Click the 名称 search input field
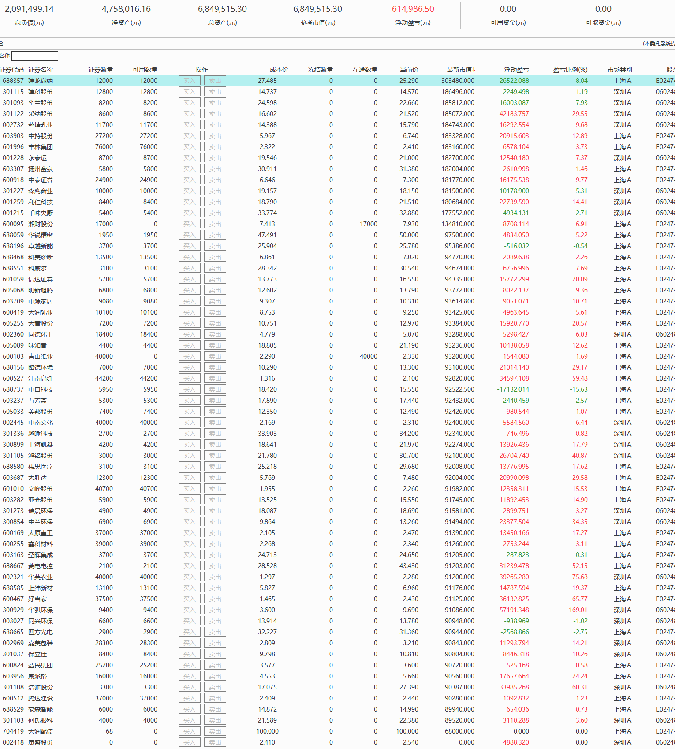Screen dimensions: 675x749 [x=35, y=56]
